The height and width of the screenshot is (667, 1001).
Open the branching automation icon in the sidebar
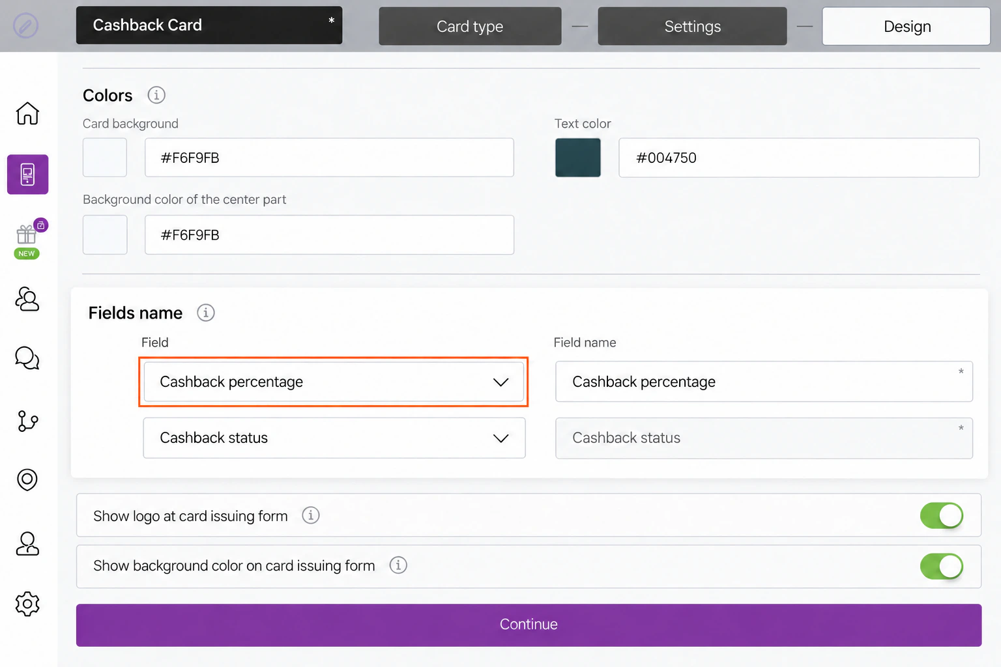27,421
